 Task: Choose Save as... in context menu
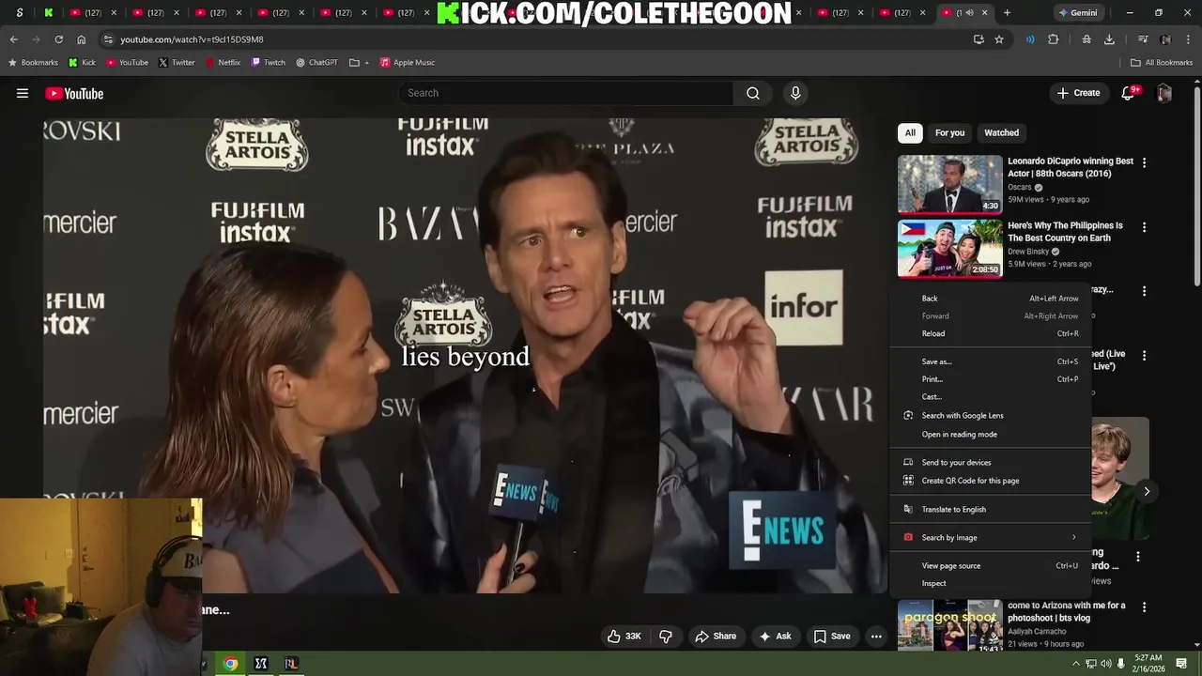991,361
